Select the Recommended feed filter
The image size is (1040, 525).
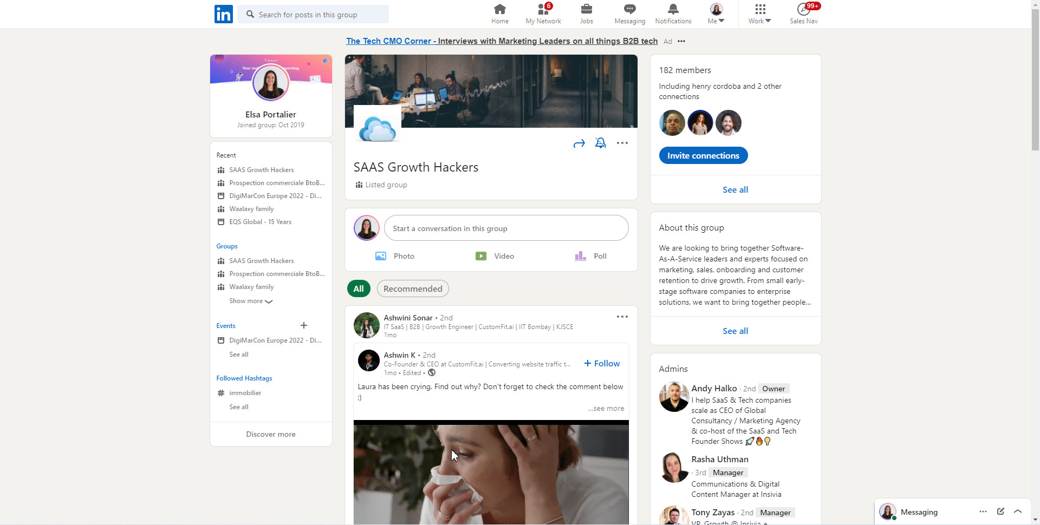[413, 288]
